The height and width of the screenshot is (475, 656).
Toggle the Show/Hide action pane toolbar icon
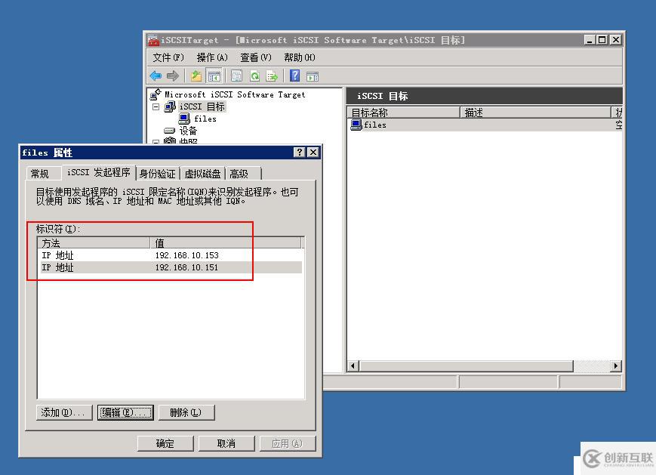pyautogui.click(x=312, y=76)
